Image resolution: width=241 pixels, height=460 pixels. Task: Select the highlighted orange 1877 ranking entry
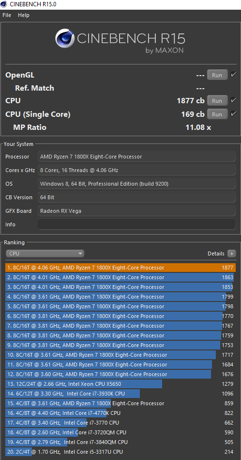[120, 268]
